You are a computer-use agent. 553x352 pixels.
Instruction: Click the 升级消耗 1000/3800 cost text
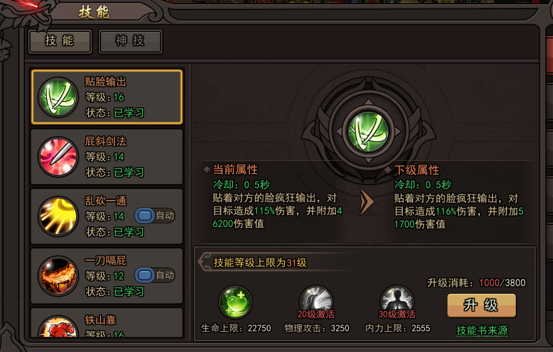(x=476, y=283)
